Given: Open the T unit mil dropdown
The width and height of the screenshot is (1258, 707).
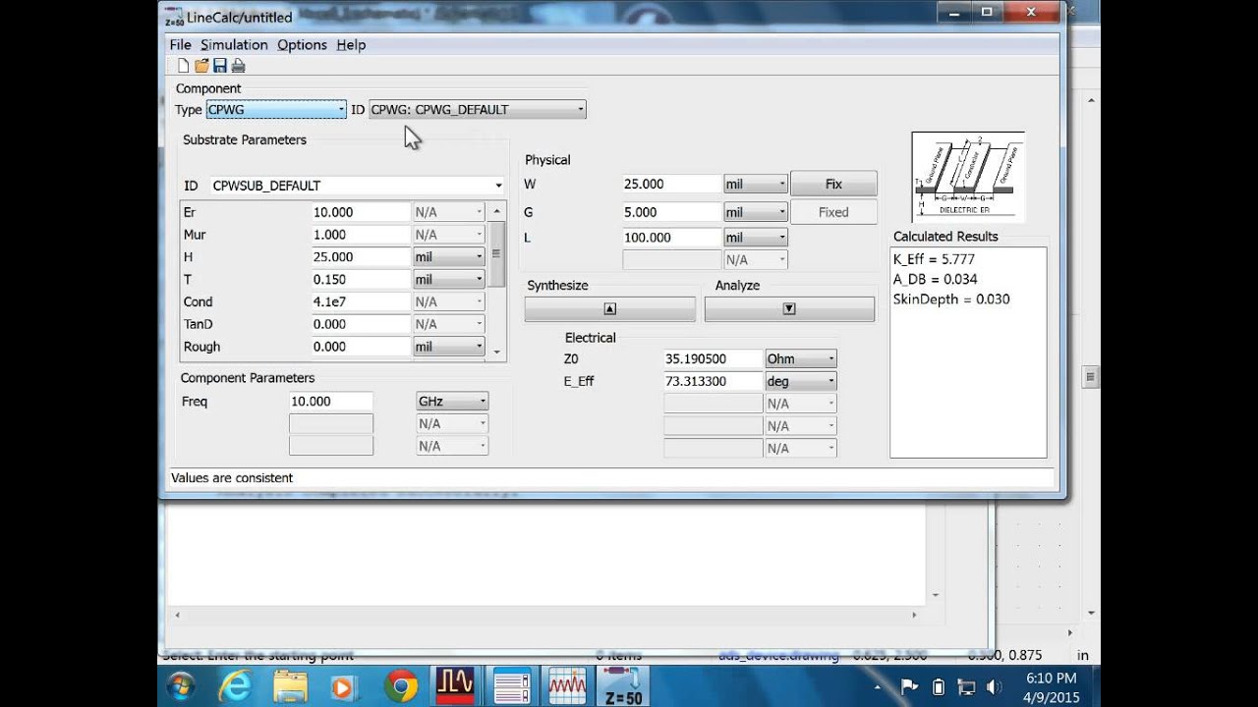Looking at the screenshot, I should (x=448, y=279).
